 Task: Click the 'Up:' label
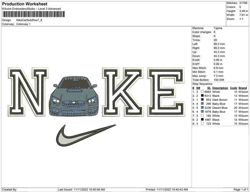(x=194, y=52)
